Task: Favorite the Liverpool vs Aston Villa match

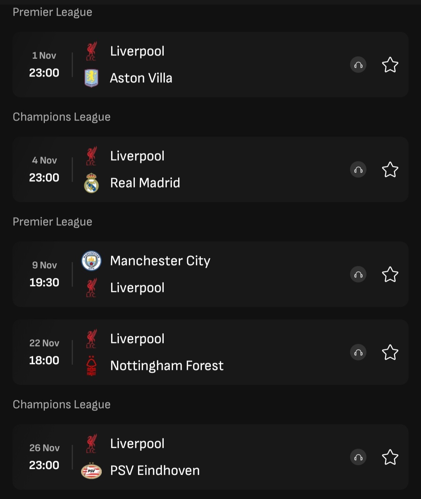Action: (390, 65)
